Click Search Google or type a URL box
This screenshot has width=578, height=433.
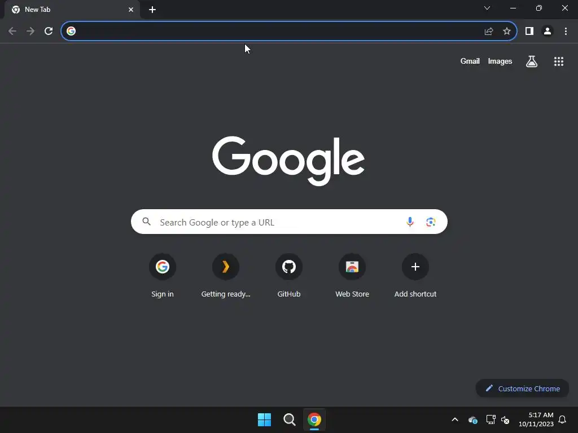click(289, 222)
